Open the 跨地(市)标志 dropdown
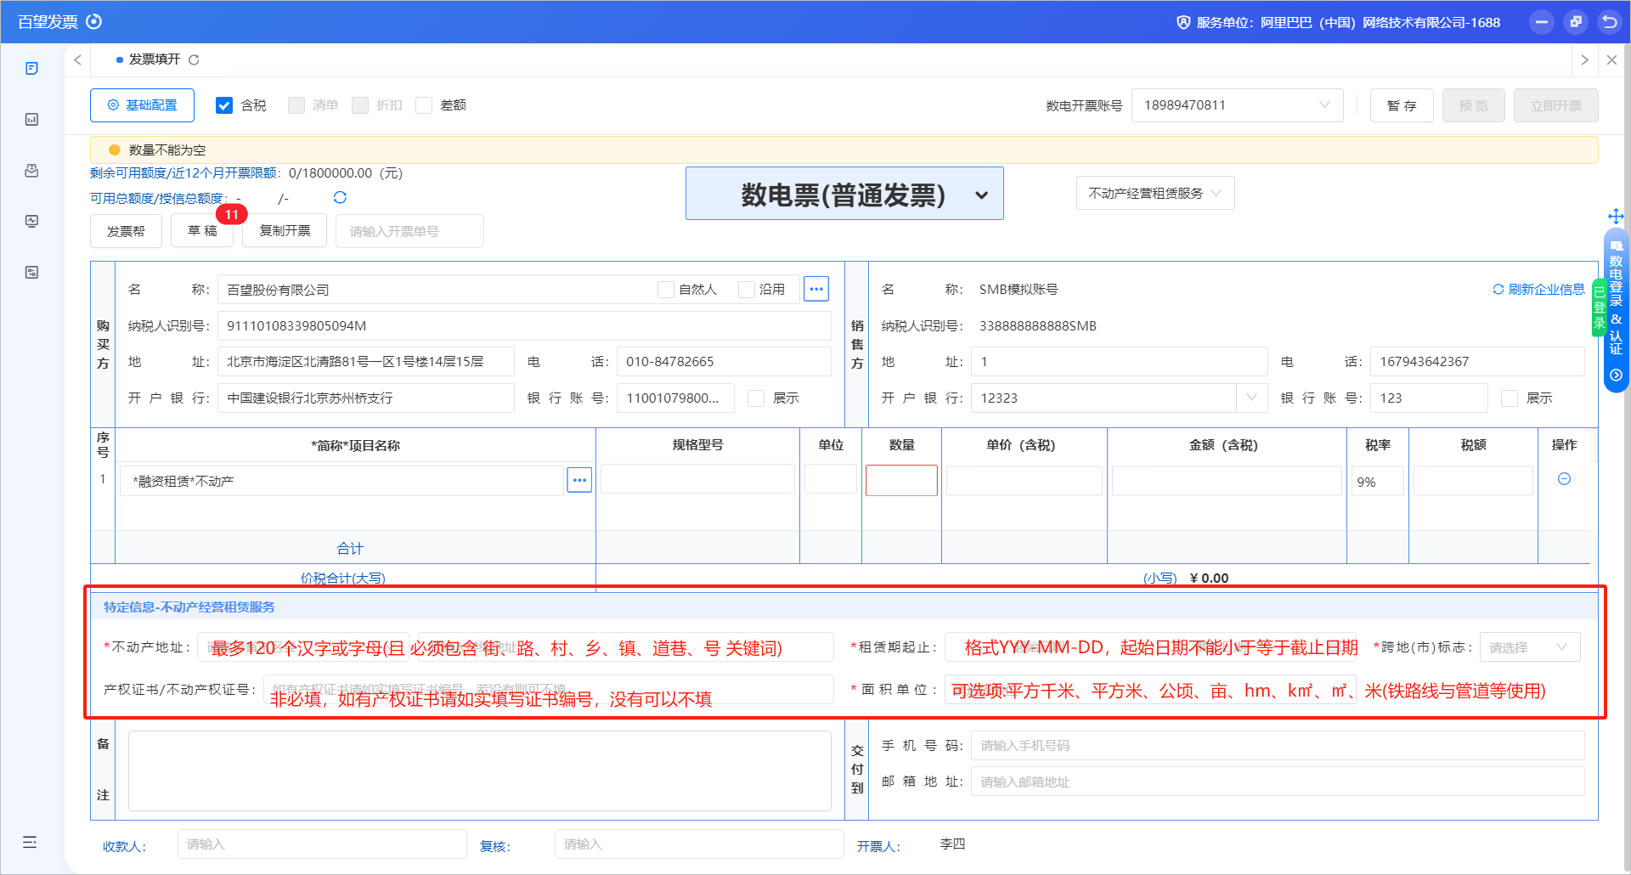The height and width of the screenshot is (875, 1631). point(1529,647)
